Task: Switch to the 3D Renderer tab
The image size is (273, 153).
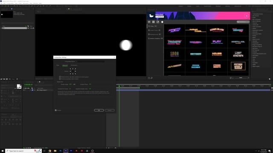Action: point(74,65)
